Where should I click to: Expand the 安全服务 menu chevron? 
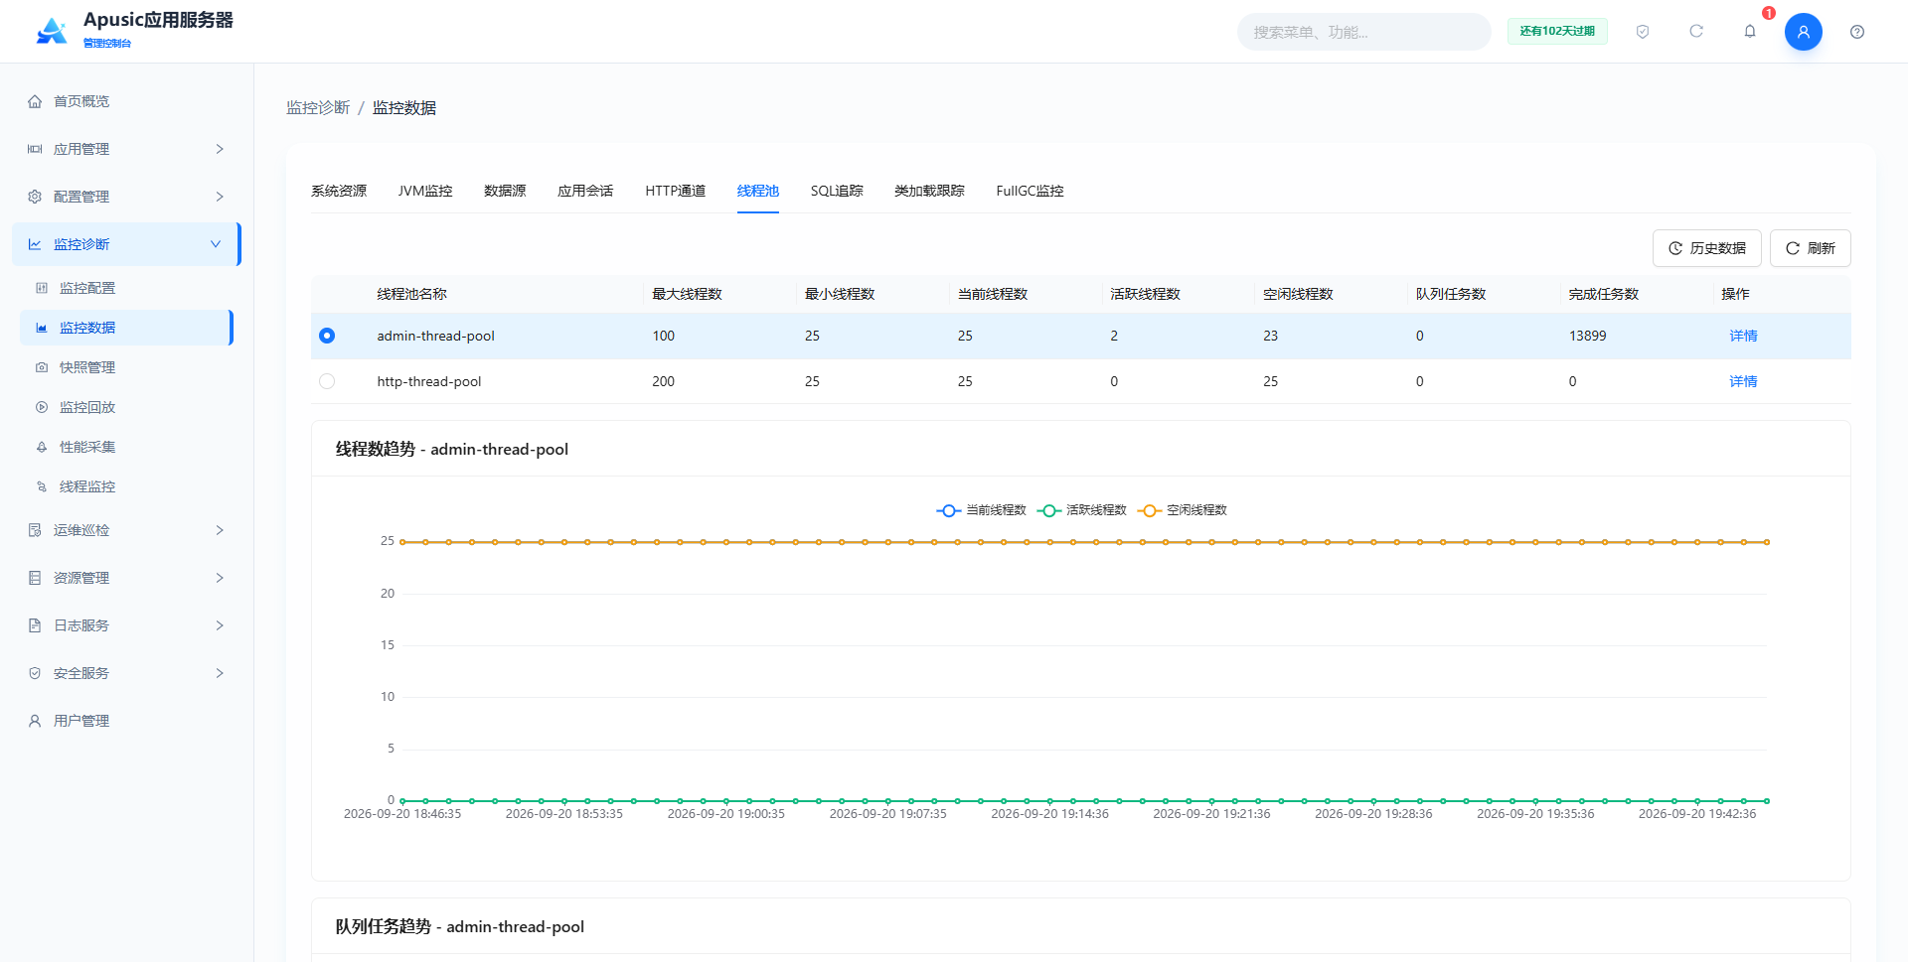(220, 673)
